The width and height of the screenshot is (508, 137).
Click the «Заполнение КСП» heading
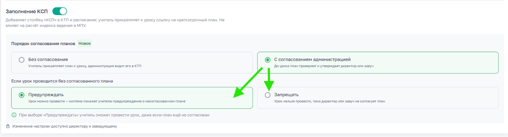[x=27, y=12]
